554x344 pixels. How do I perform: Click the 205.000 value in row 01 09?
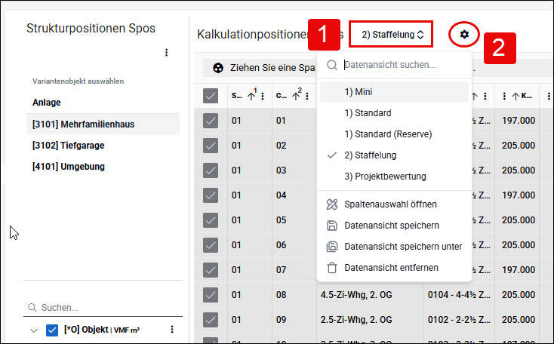pyautogui.click(x=519, y=320)
